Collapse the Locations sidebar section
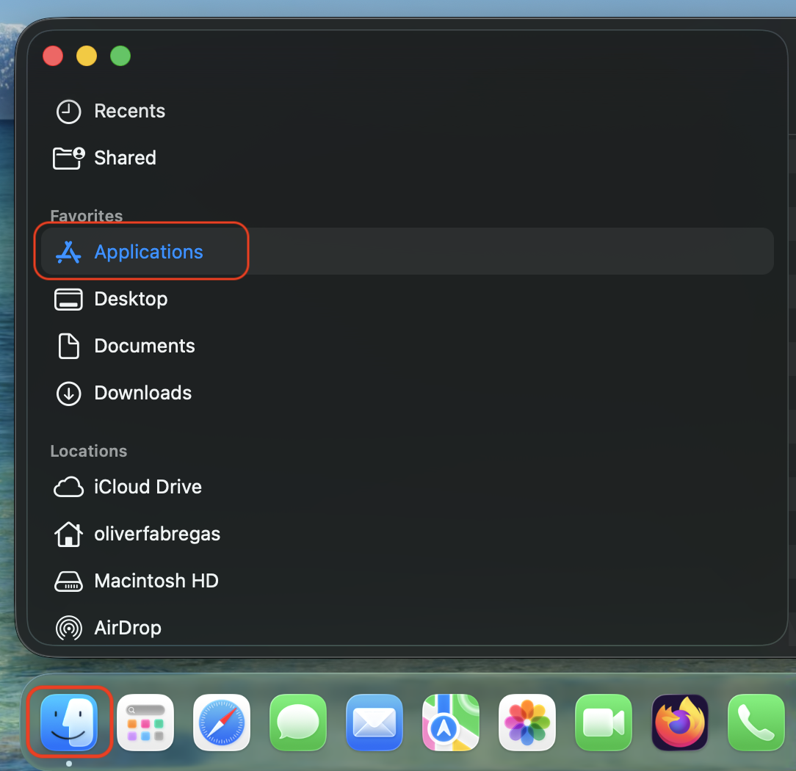 88,451
